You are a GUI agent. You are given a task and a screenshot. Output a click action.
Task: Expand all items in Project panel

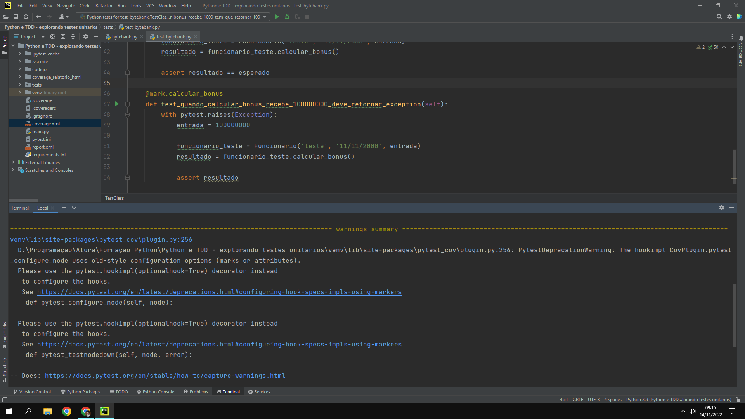[63, 36]
